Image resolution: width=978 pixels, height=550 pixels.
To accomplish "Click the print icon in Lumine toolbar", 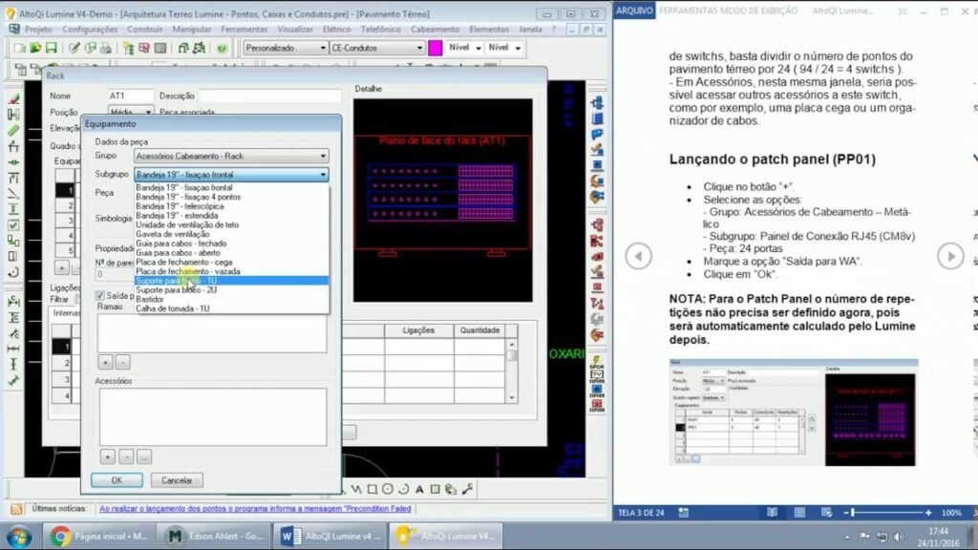I will pyautogui.click(x=106, y=48).
